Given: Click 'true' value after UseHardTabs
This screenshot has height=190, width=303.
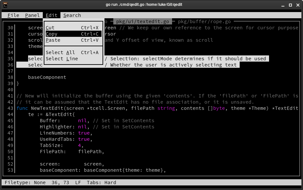Looking at the screenshot, I should (x=84, y=139).
